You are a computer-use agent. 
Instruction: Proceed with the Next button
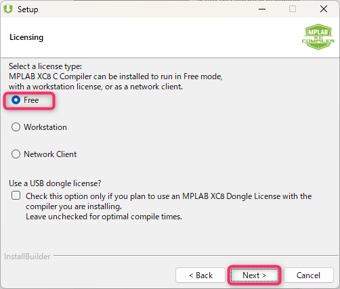255,275
